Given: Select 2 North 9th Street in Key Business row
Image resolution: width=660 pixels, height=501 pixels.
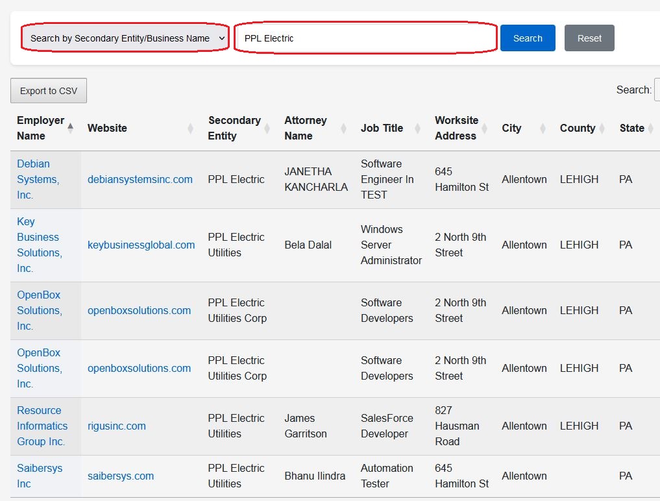Looking at the screenshot, I should click(460, 245).
